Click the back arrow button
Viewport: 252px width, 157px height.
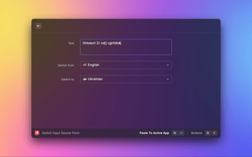pos(39,26)
